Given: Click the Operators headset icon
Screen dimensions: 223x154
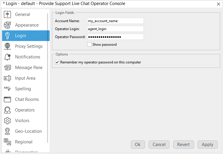Looking at the screenshot, I should 7,110.
